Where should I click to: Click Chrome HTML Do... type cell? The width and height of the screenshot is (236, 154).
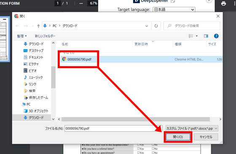point(189,59)
